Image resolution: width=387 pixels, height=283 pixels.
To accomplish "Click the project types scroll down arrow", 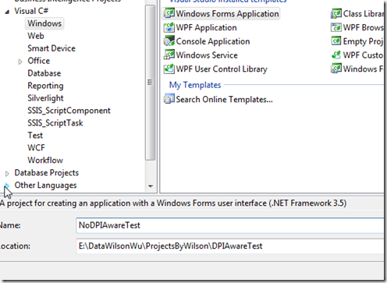I will point(151,186).
